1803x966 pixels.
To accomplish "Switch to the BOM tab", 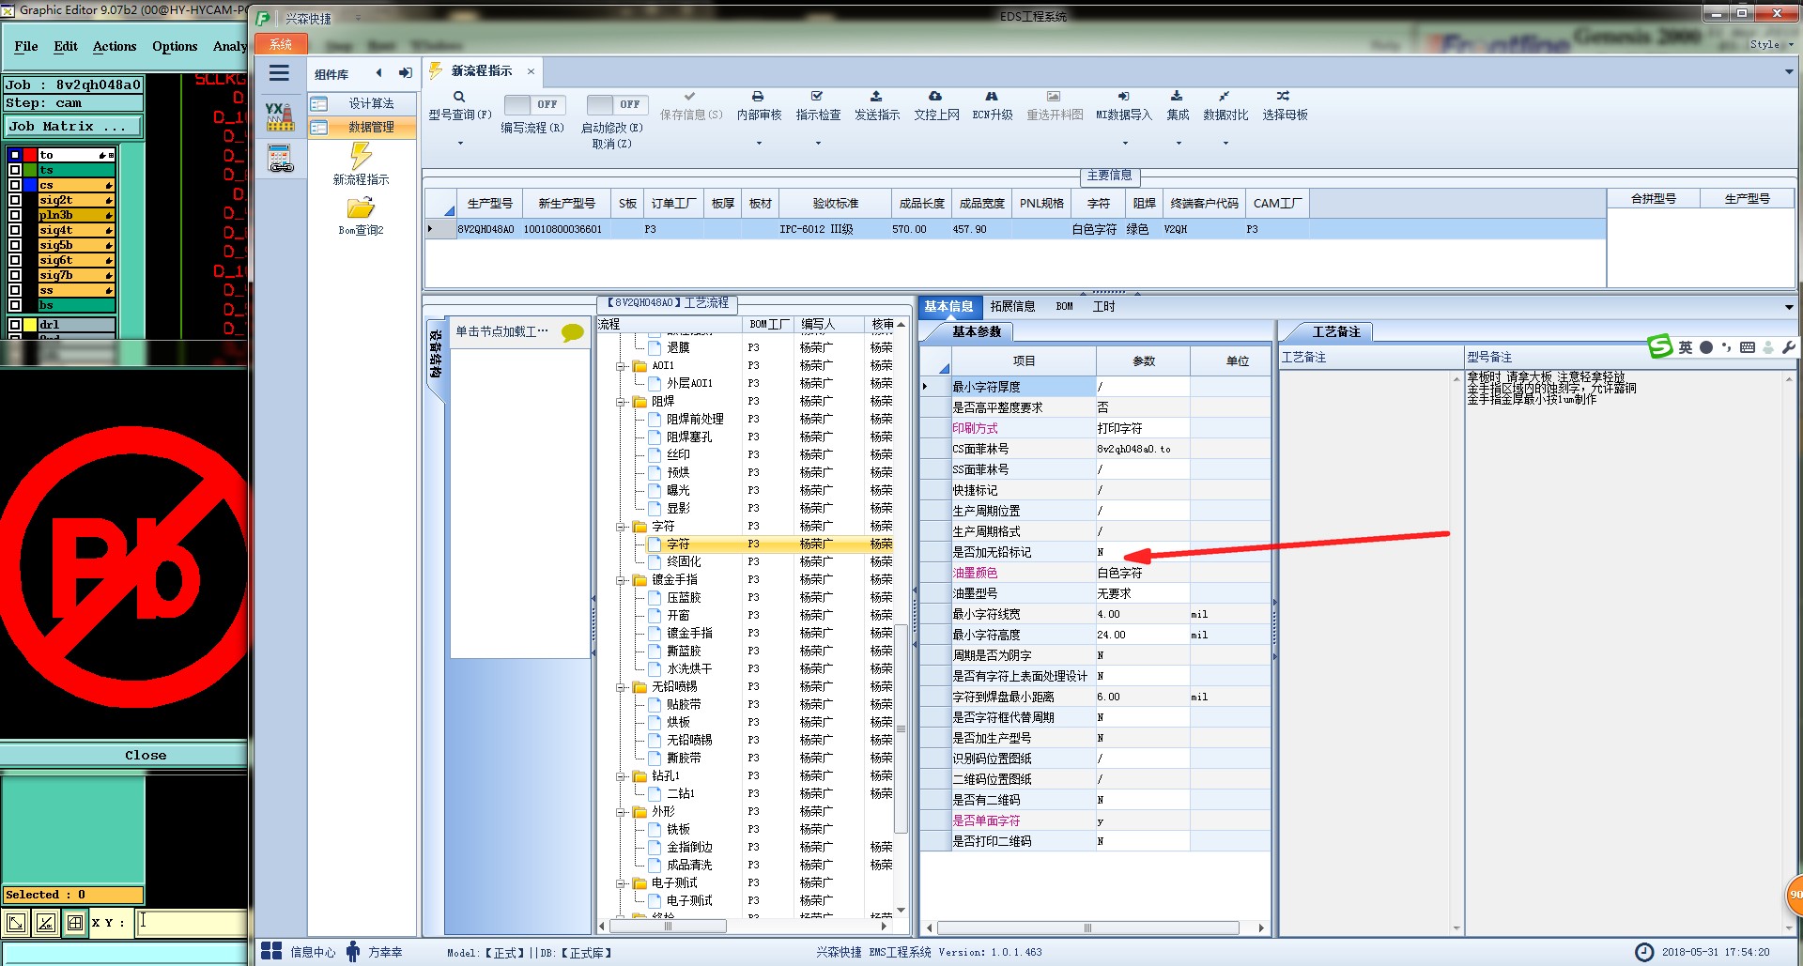I will [x=1064, y=306].
